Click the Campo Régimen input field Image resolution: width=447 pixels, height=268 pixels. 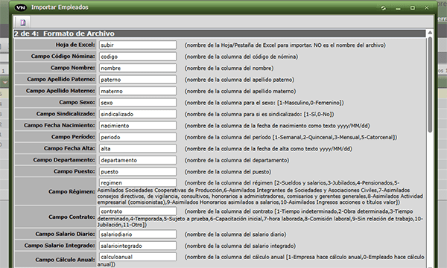[x=138, y=182]
